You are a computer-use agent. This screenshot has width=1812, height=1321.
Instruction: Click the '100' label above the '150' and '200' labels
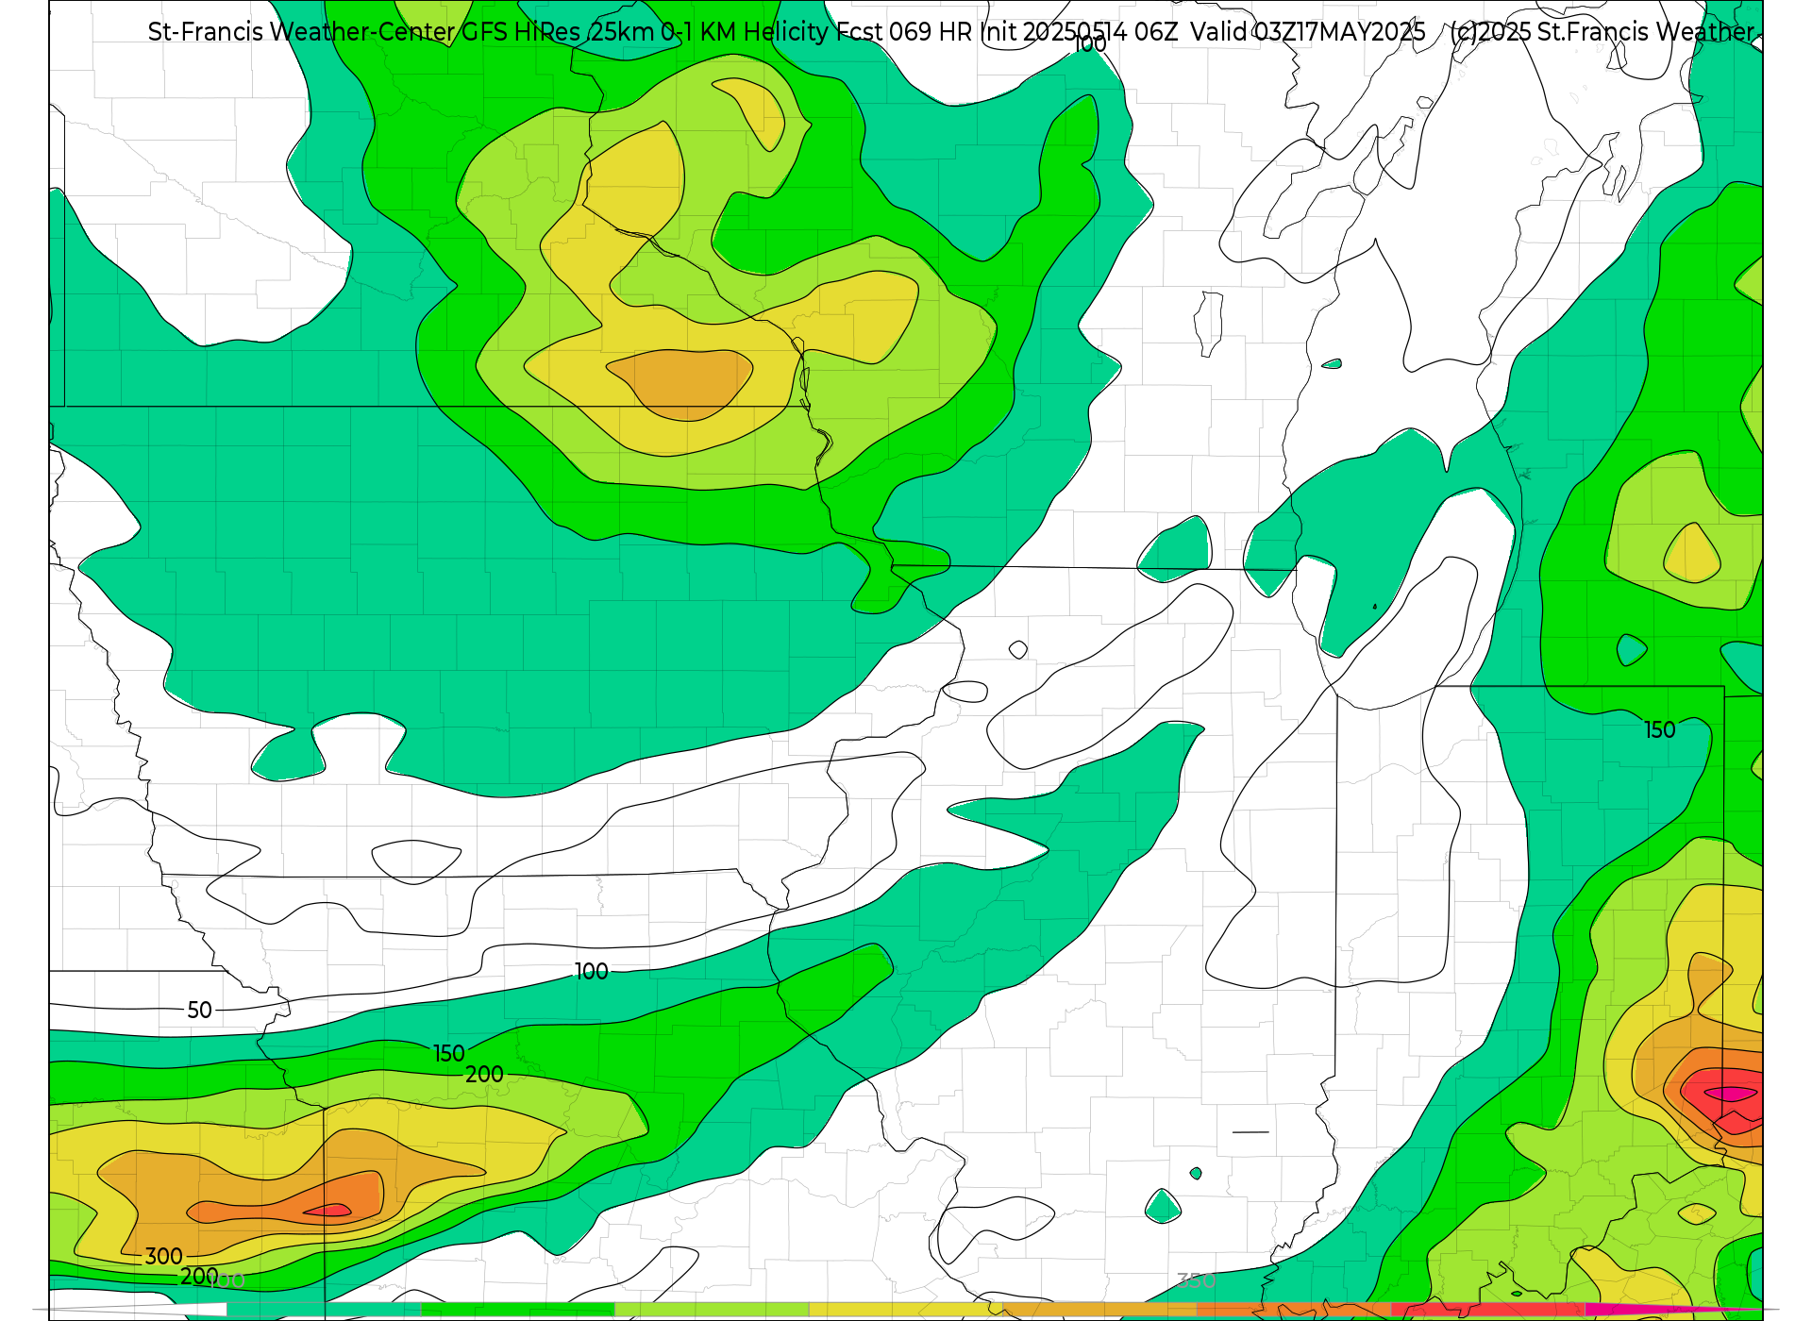tap(592, 972)
